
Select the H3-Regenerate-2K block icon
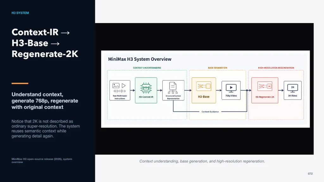pyautogui.click(x=265, y=86)
